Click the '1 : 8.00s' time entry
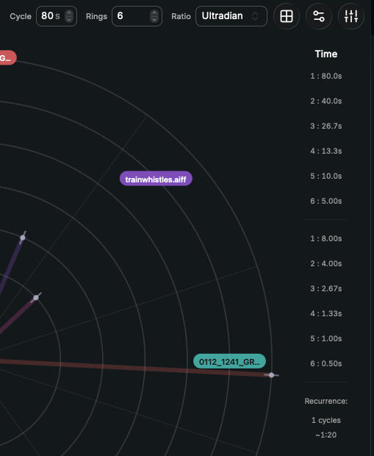Image resolution: width=374 pixels, height=456 pixels. [x=326, y=238]
